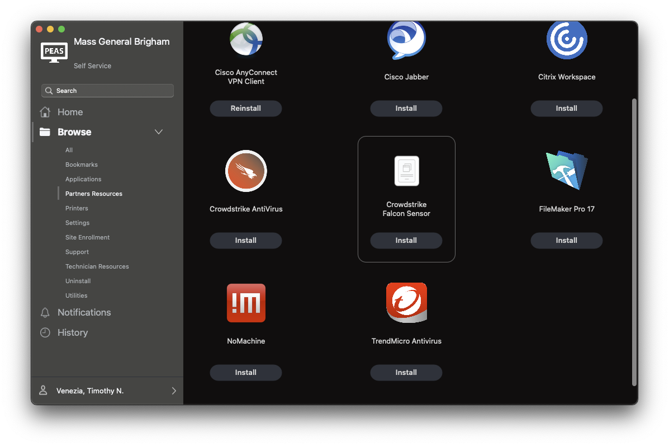Go to the Support category
Viewport: 669px width, 446px height.
click(x=77, y=252)
